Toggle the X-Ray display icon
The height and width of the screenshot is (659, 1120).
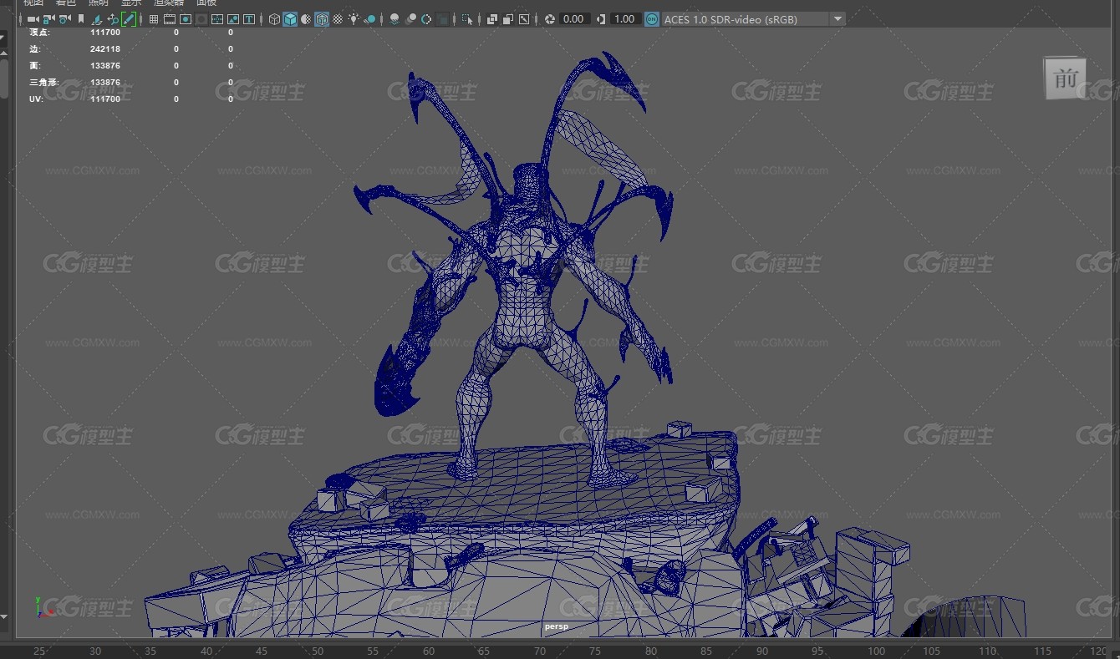point(492,19)
